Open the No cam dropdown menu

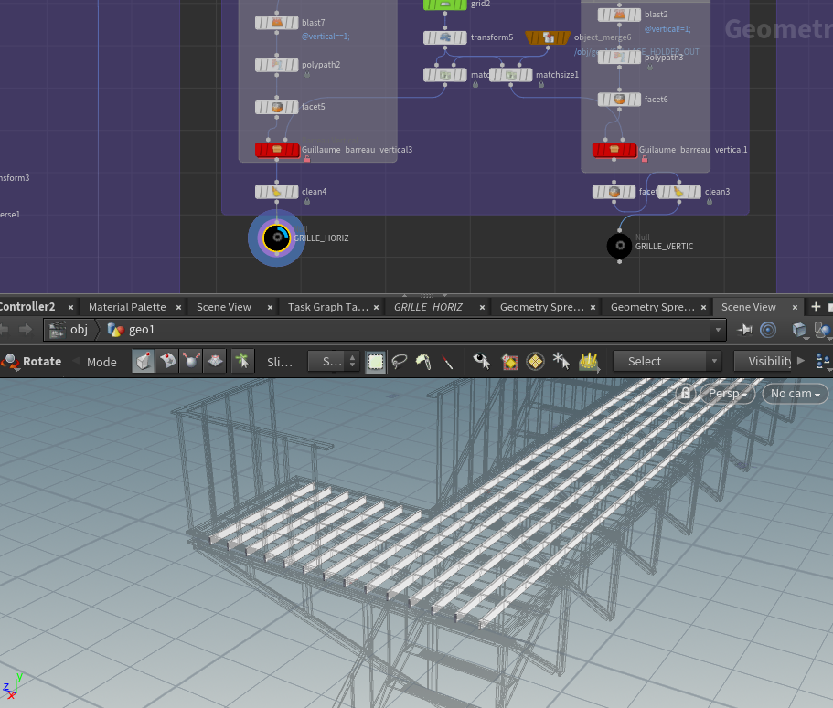795,394
